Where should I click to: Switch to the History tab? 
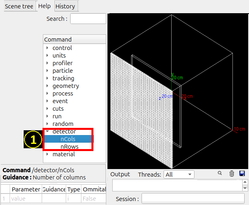tap(65, 6)
